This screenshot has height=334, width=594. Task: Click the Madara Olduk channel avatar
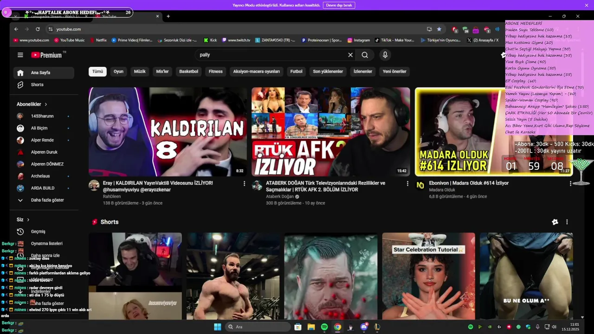(x=420, y=186)
